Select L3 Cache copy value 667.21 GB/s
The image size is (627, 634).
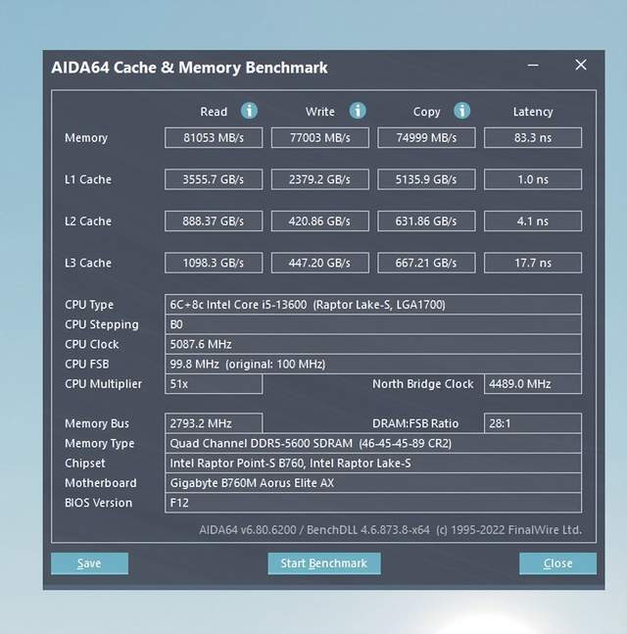(426, 263)
